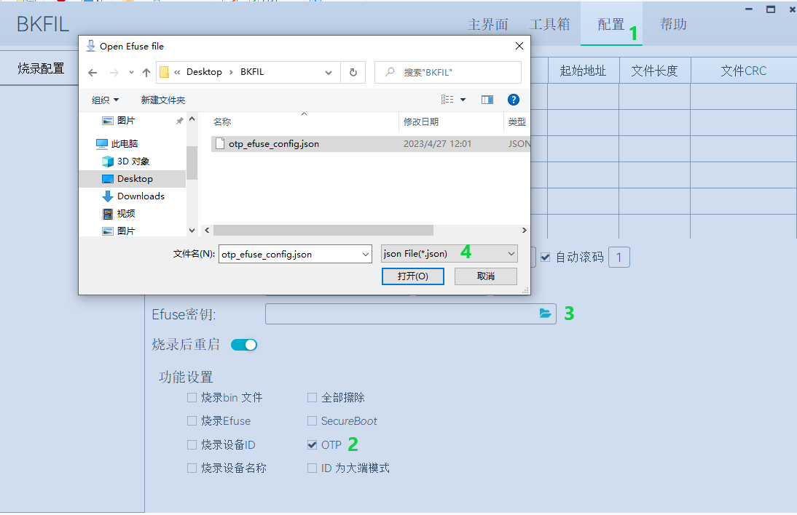Click inside the Efuse密钥 input field
The height and width of the screenshot is (515, 797).
tap(401, 313)
